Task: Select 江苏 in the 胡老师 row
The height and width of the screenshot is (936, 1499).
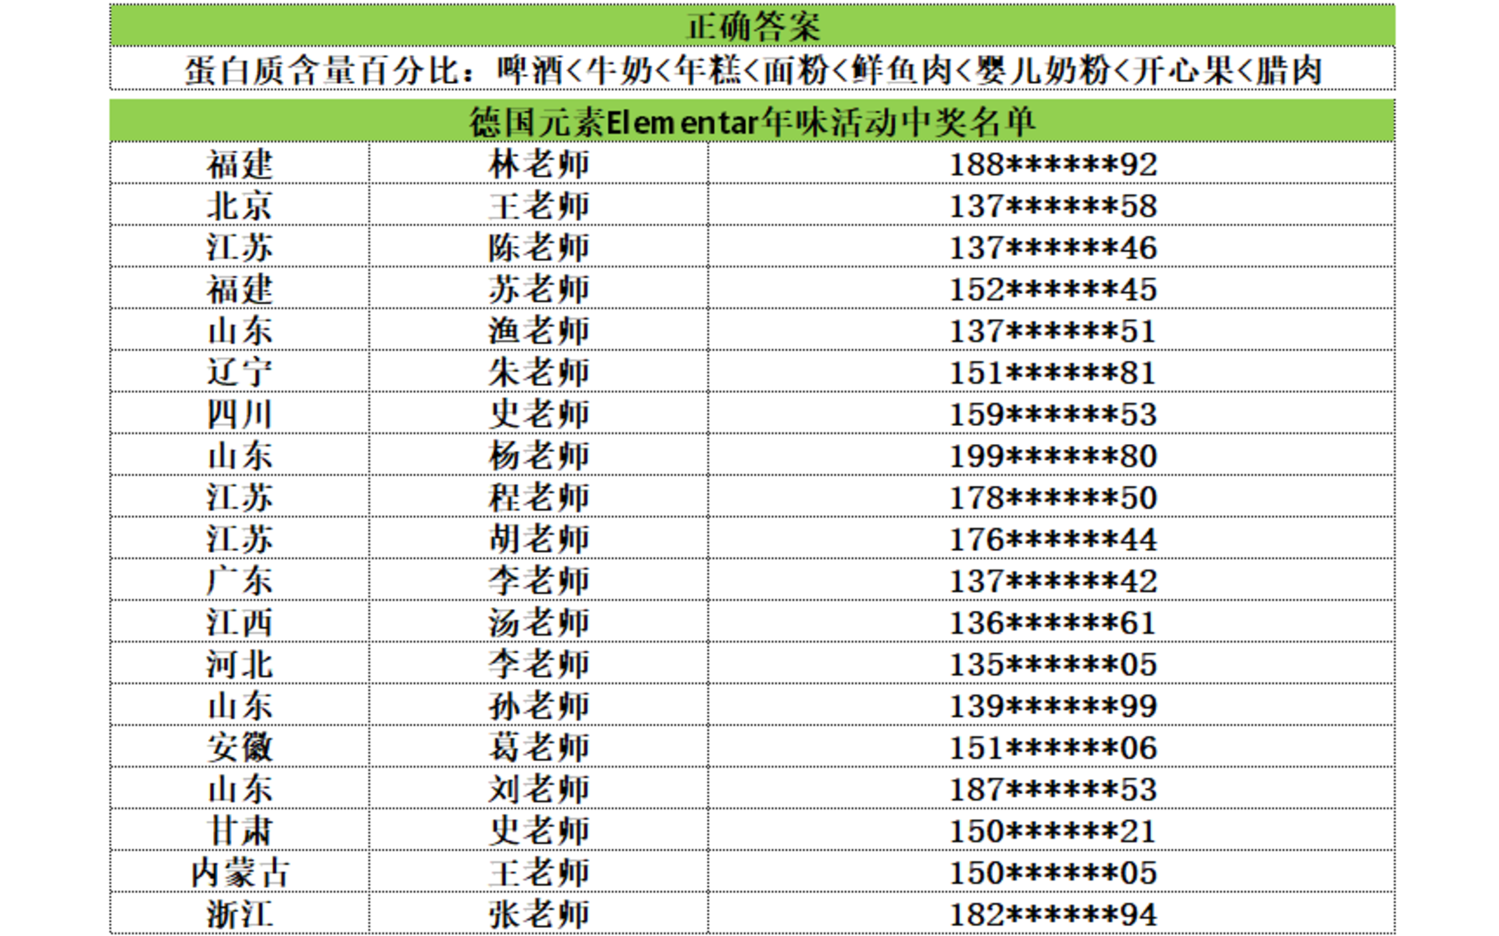Action: pyautogui.click(x=240, y=539)
